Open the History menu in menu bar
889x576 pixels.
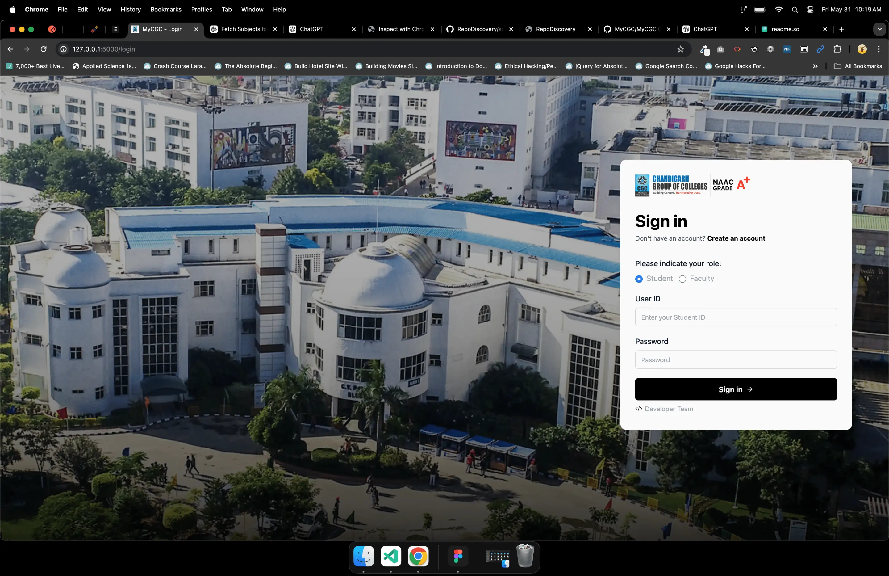(130, 10)
